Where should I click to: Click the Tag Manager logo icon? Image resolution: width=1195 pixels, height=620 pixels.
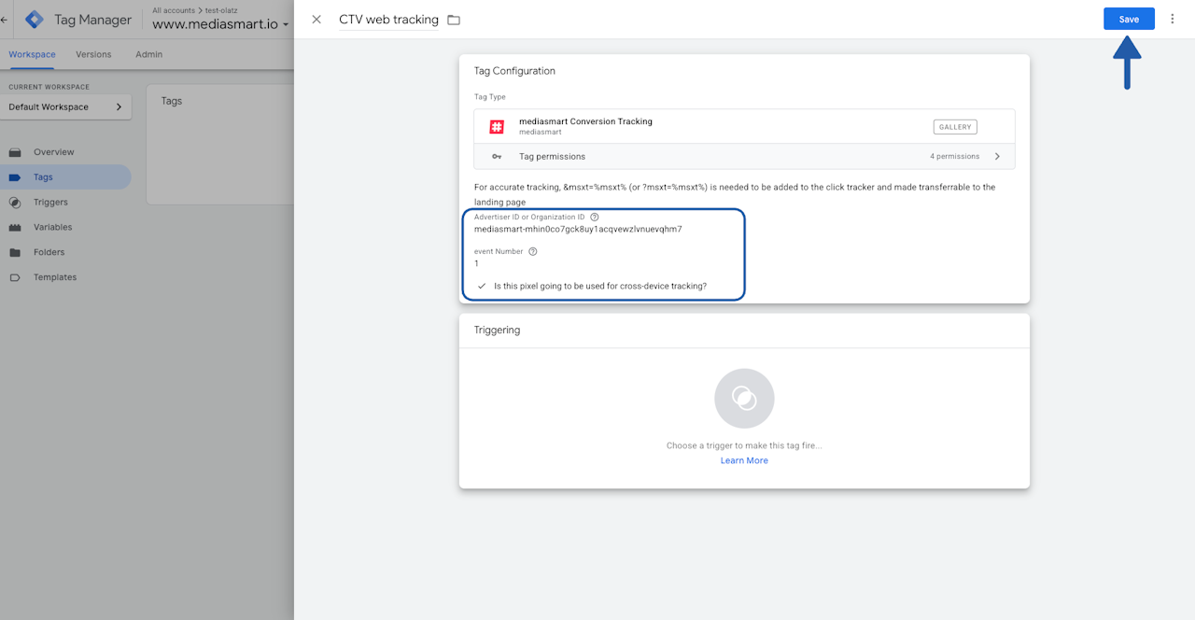(35, 20)
